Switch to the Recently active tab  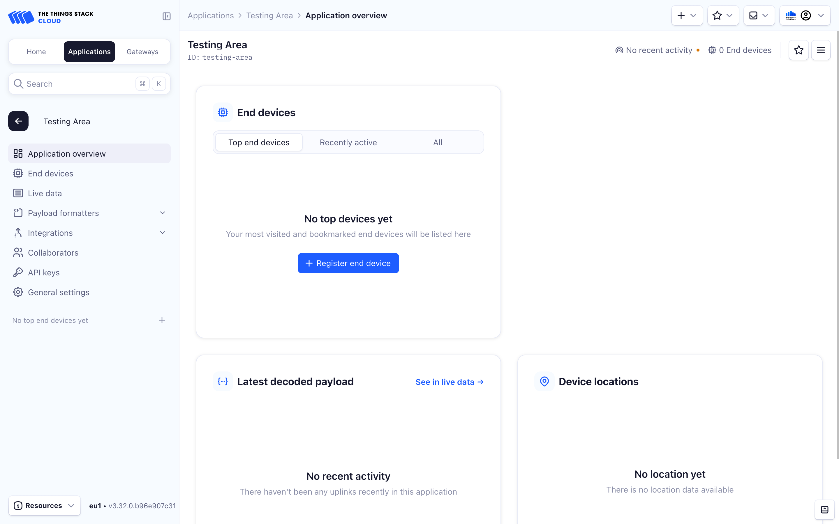click(348, 142)
